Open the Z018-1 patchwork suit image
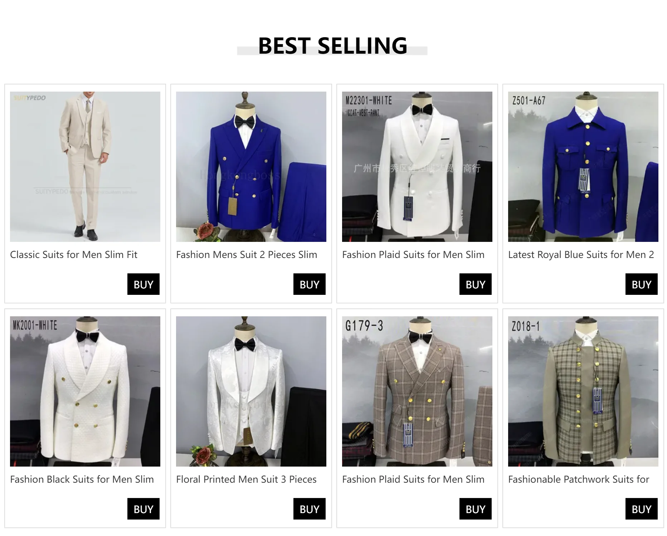Screen dimensions: 667x536 583,391
